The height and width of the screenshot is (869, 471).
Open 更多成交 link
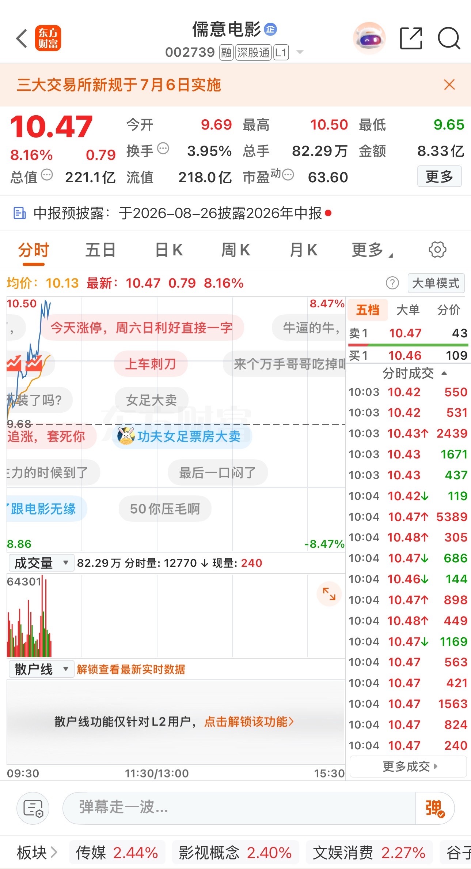(409, 766)
